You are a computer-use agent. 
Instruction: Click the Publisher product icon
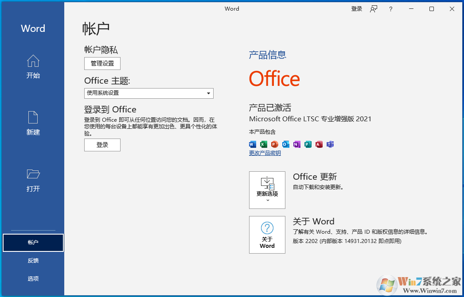tap(308, 144)
